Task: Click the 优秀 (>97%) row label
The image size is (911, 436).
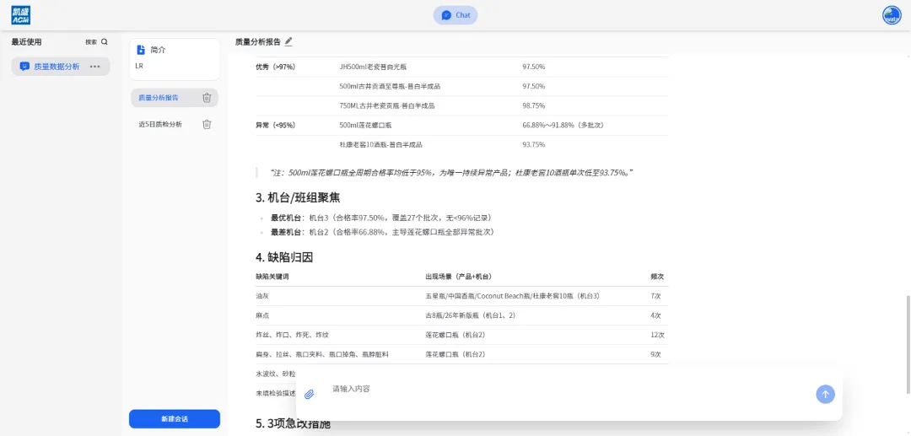Action: point(275,67)
